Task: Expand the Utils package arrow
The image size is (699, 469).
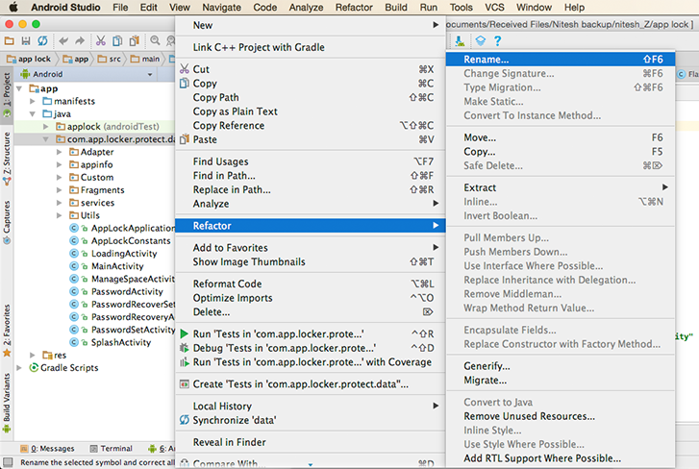Action: click(x=59, y=215)
